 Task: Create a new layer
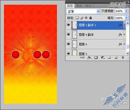116,58
